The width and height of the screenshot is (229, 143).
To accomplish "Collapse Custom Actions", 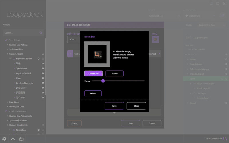I will click(7, 54).
